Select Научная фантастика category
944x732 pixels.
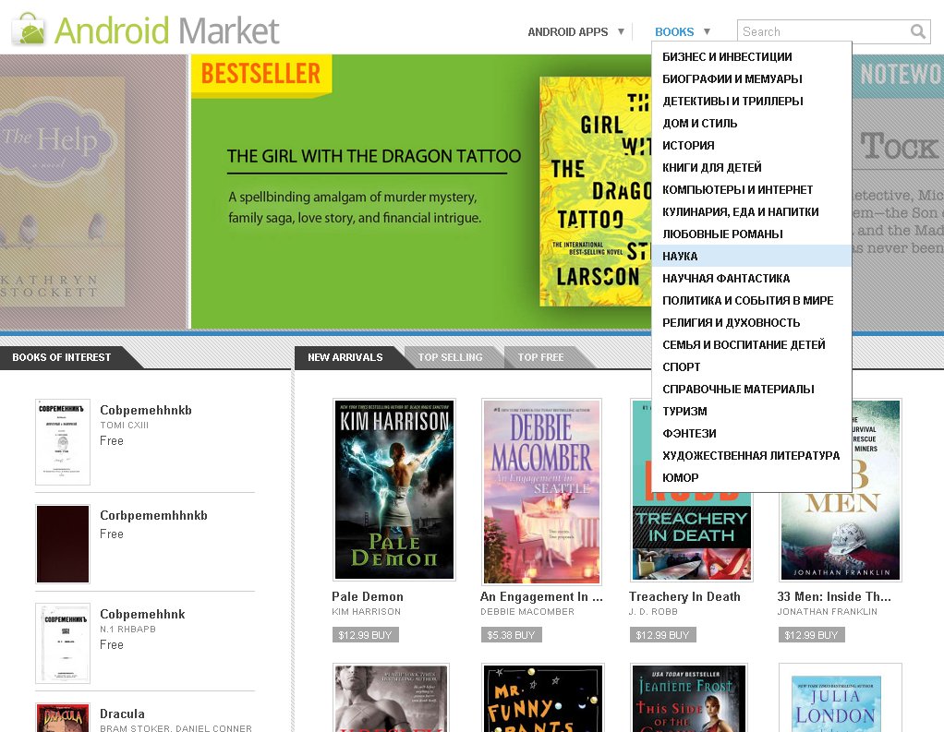(x=751, y=279)
